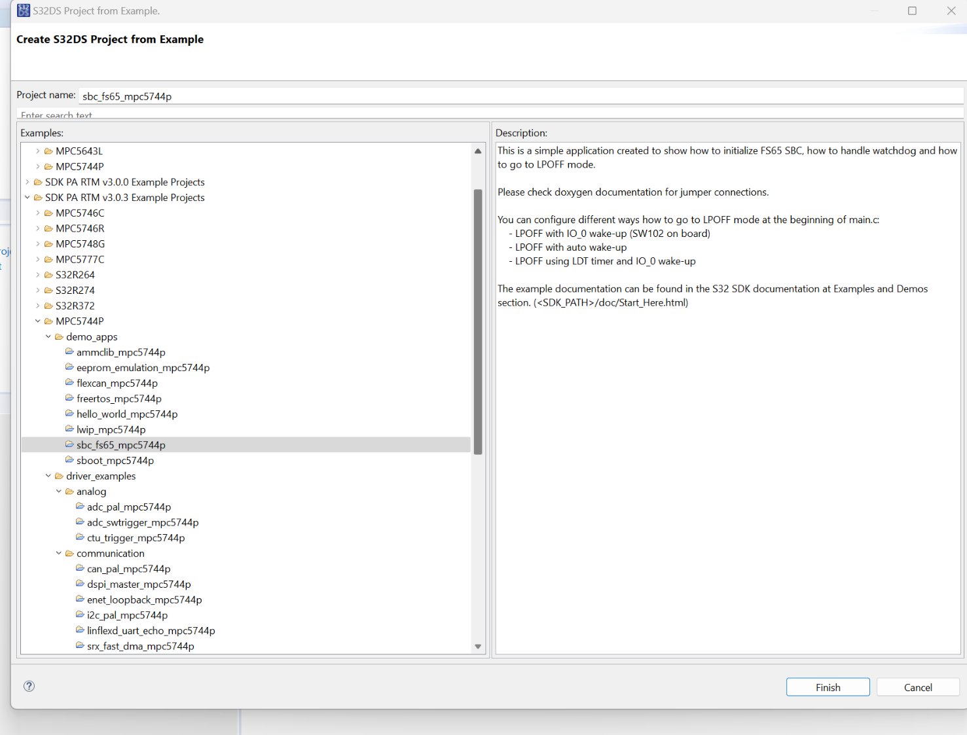The image size is (967, 735).
Task: Click the Cancel button
Action: point(917,687)
